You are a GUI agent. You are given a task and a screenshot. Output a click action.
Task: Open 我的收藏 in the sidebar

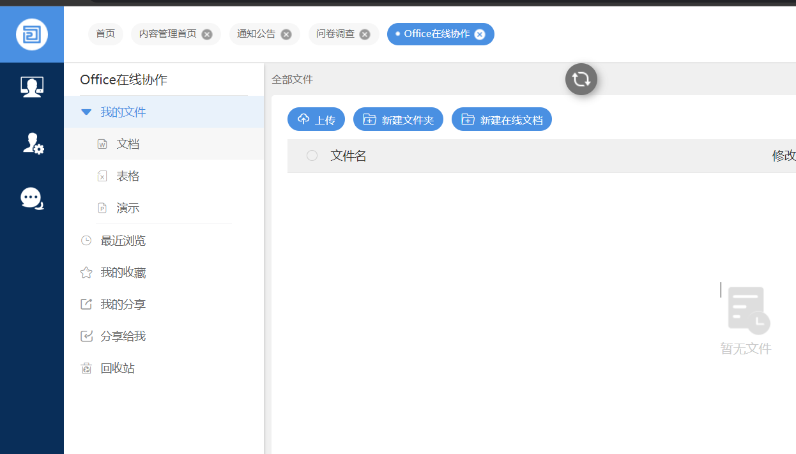click(x=164, y=273)
